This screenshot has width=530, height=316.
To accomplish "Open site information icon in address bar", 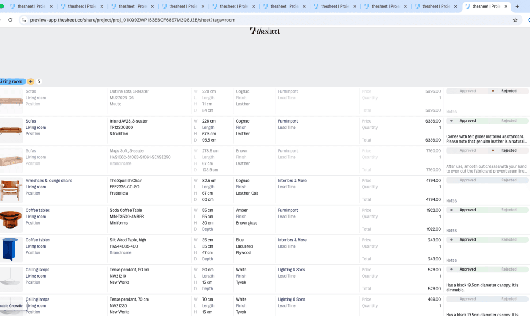I will (24, 20).
